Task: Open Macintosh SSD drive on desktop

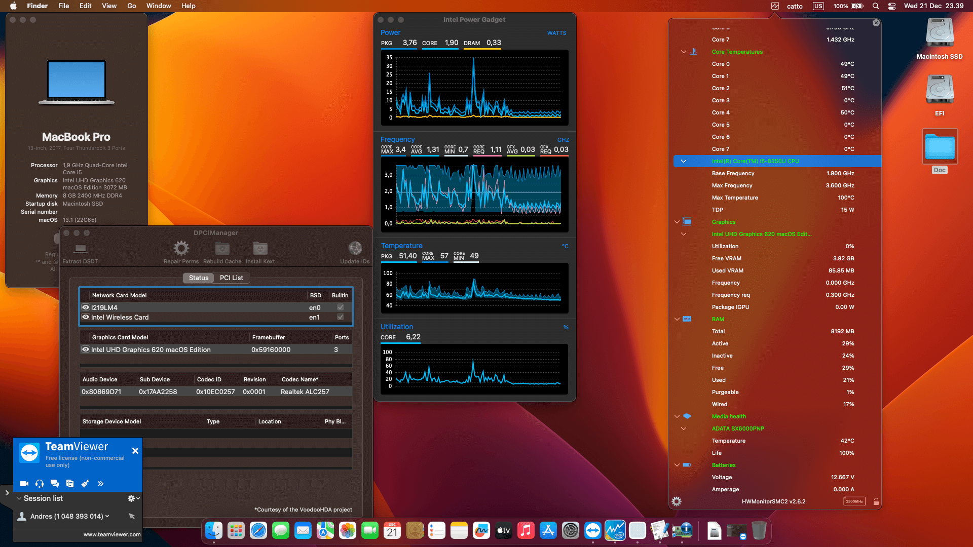Action: click(940, 39)
